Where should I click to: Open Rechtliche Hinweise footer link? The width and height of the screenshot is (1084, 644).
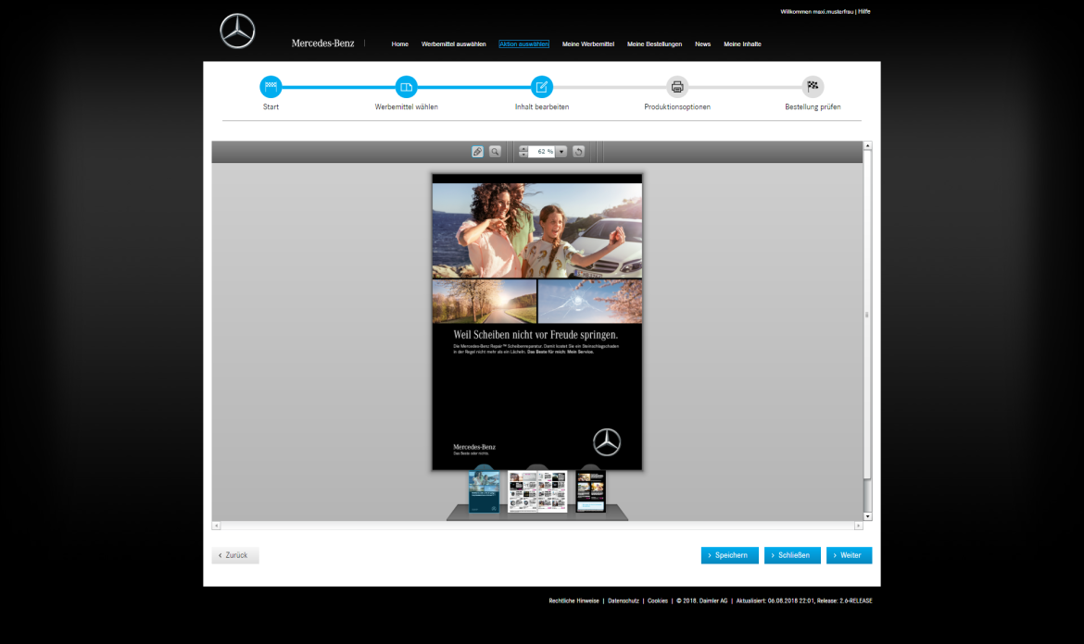574,601
